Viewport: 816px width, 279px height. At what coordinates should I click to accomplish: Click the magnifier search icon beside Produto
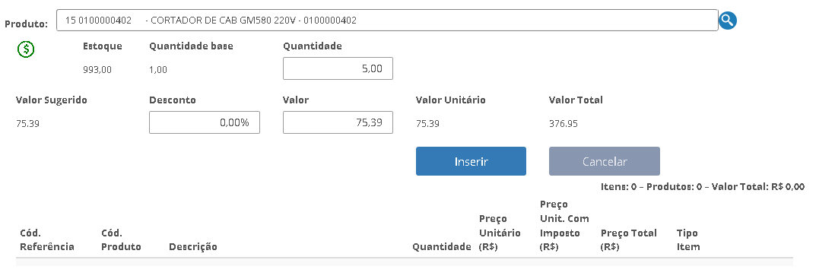click(728, 21)
